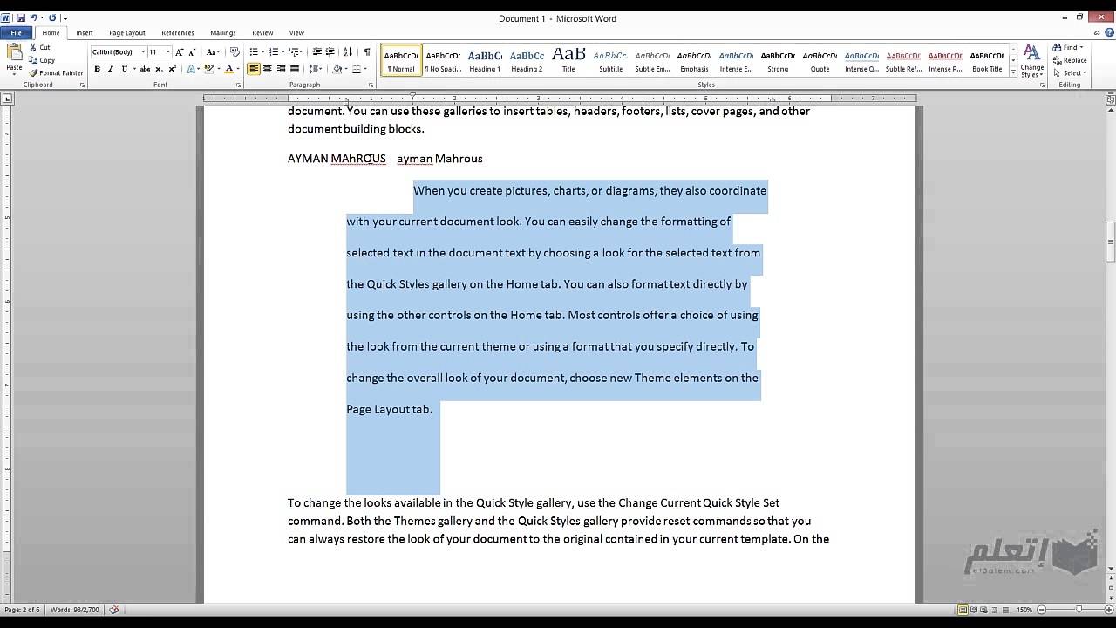Apply the Heading 2 style
1116x628 pixels.
527,60
